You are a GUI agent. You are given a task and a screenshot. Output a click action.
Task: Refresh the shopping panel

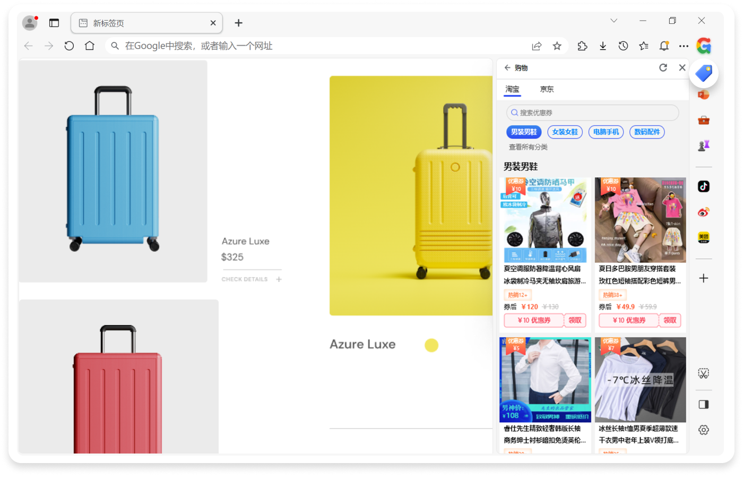(663, 67)
